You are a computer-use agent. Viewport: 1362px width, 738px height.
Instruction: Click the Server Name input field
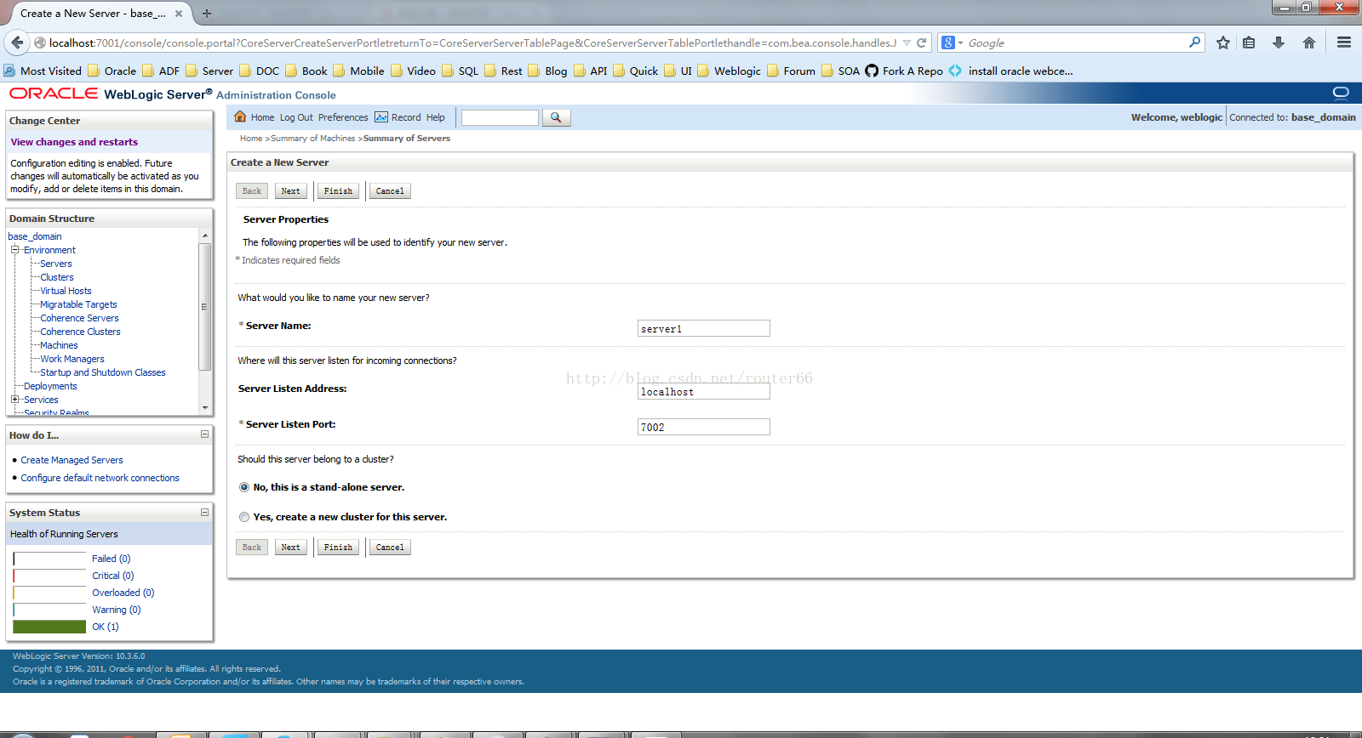point(704,328)
